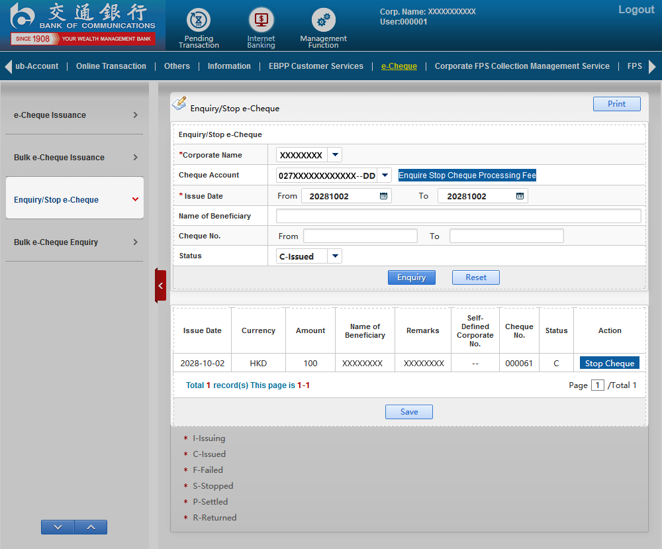
Task: Click Stop Cheque for cheque 000061
Action: (x=610, y=363)
